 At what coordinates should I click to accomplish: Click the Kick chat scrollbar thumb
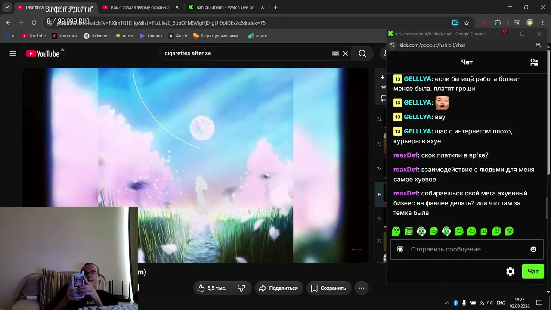[547, 209]
